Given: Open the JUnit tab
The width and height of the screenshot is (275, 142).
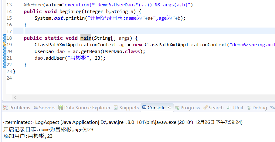Looking at the screenshot, I should pyautogui.click(x=235, y=108).
